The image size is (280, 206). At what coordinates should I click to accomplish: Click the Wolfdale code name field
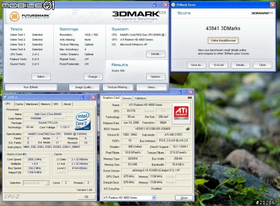click(x=36, y=119)
